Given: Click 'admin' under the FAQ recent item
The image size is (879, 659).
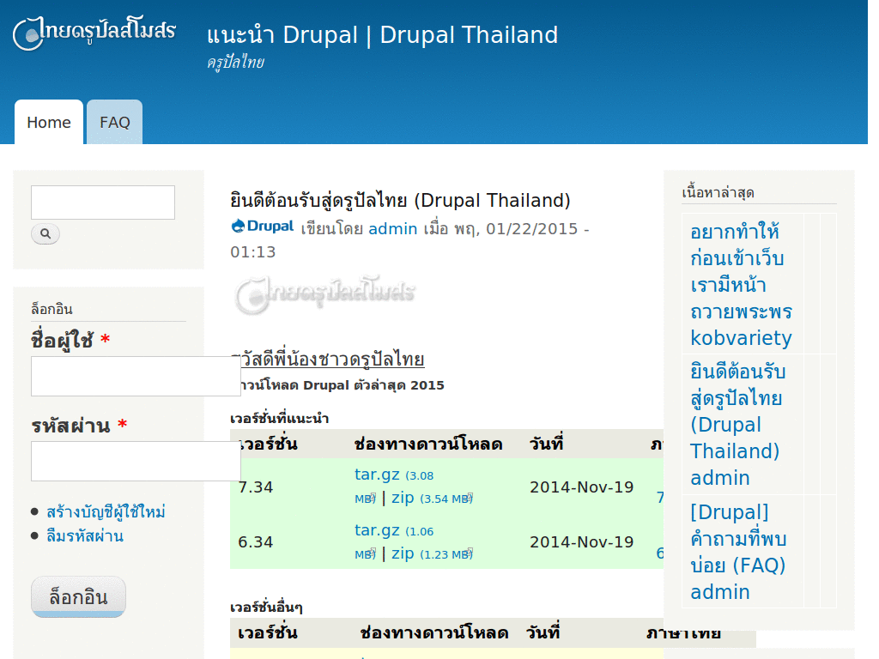Looking at the screenshot, I should click(x=720, y=592).
